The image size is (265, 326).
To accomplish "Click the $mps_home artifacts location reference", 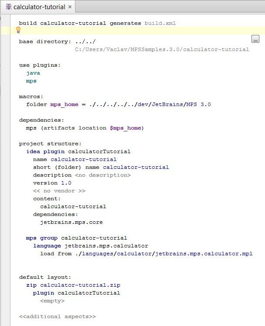I will [126, 128].
